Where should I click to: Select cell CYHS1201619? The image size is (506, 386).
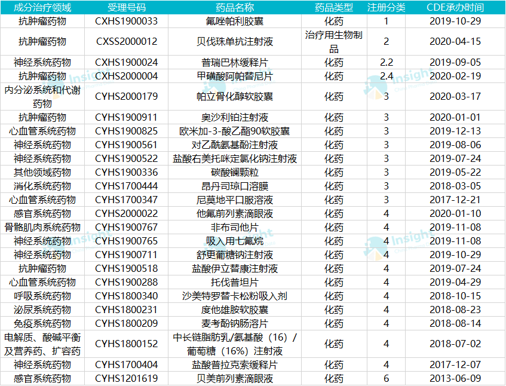[x=127, y=378]
